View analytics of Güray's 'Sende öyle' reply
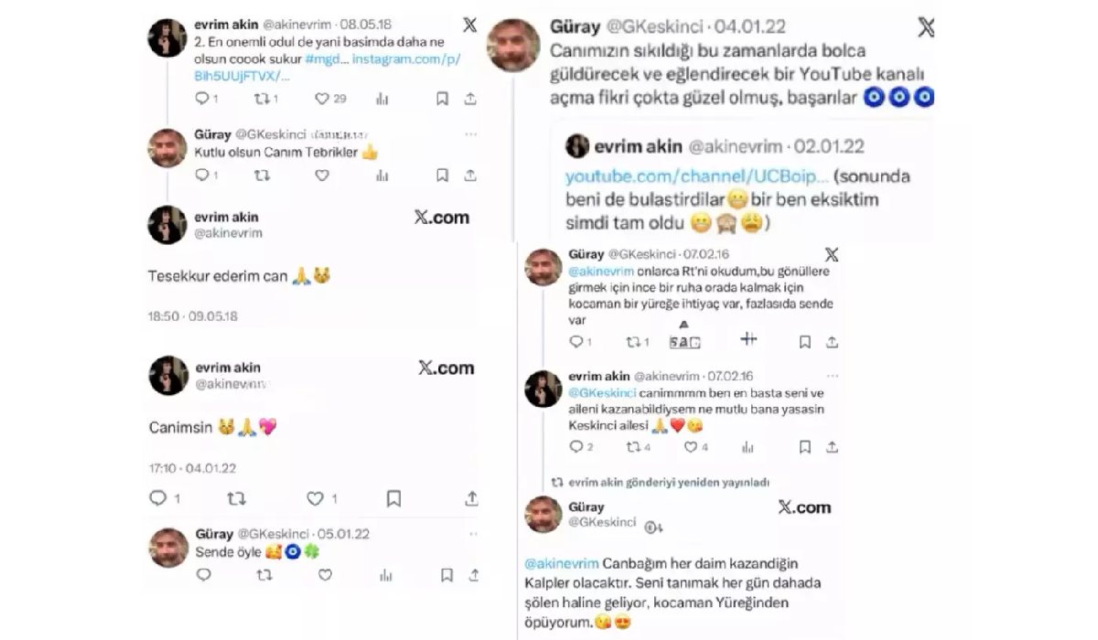Image resolution: width=1098 pixels, height=640 pixels. tap(385, 575)
